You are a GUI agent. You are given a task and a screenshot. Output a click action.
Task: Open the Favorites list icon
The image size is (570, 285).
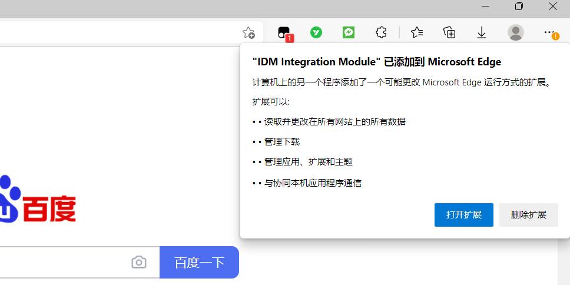[416, 33]
